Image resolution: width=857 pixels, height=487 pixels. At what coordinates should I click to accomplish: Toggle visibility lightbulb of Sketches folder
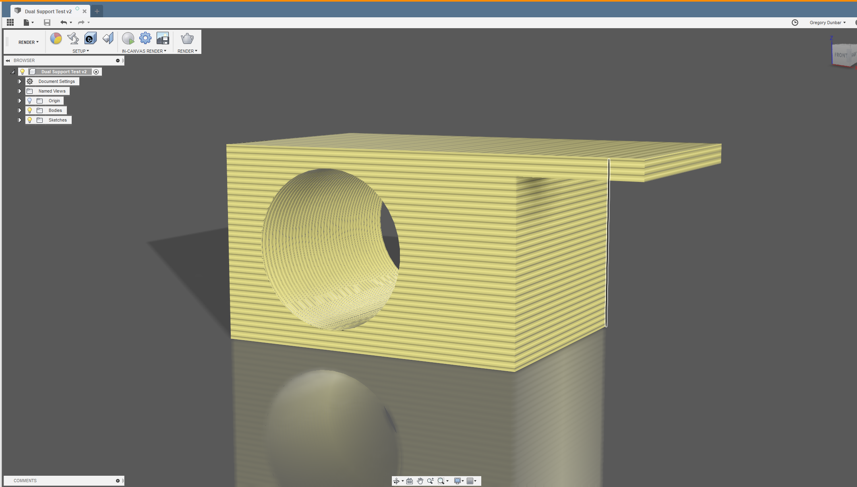pos(30,120)
